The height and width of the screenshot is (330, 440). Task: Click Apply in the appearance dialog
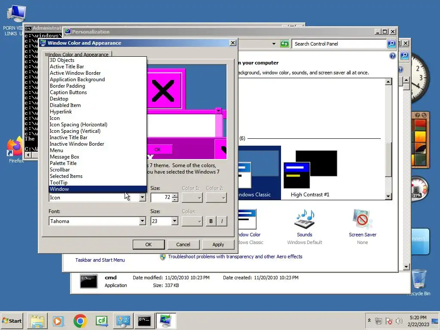pyautogui.click(x=218, y=244)
